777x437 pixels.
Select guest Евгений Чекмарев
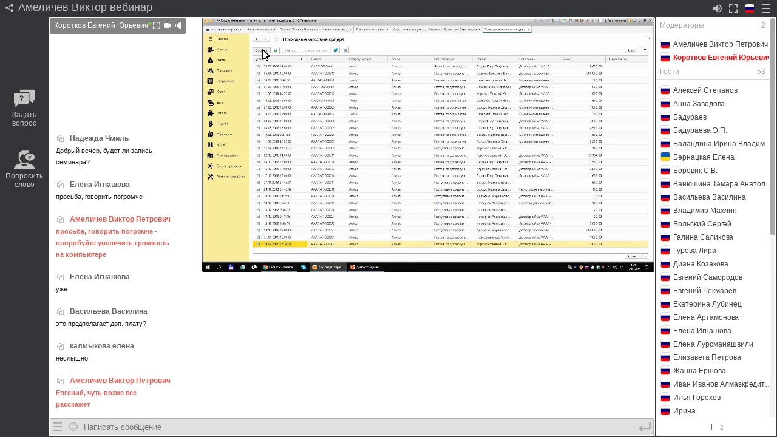705,291
